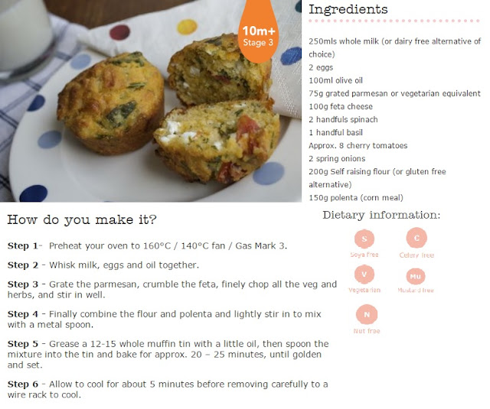Click the Step 5 label

[x=22, y=344]
